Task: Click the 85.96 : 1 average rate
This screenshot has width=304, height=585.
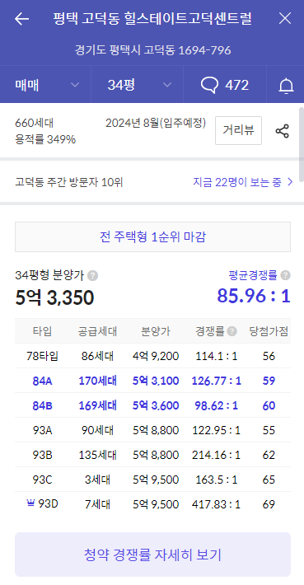Action: [x=254, y=296]
